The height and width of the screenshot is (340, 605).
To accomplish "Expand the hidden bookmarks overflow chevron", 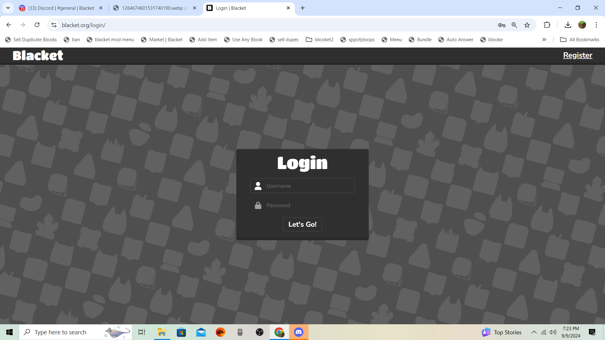I will [x=544, y=40].
